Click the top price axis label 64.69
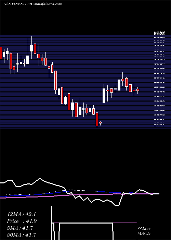 click(159, 33)
